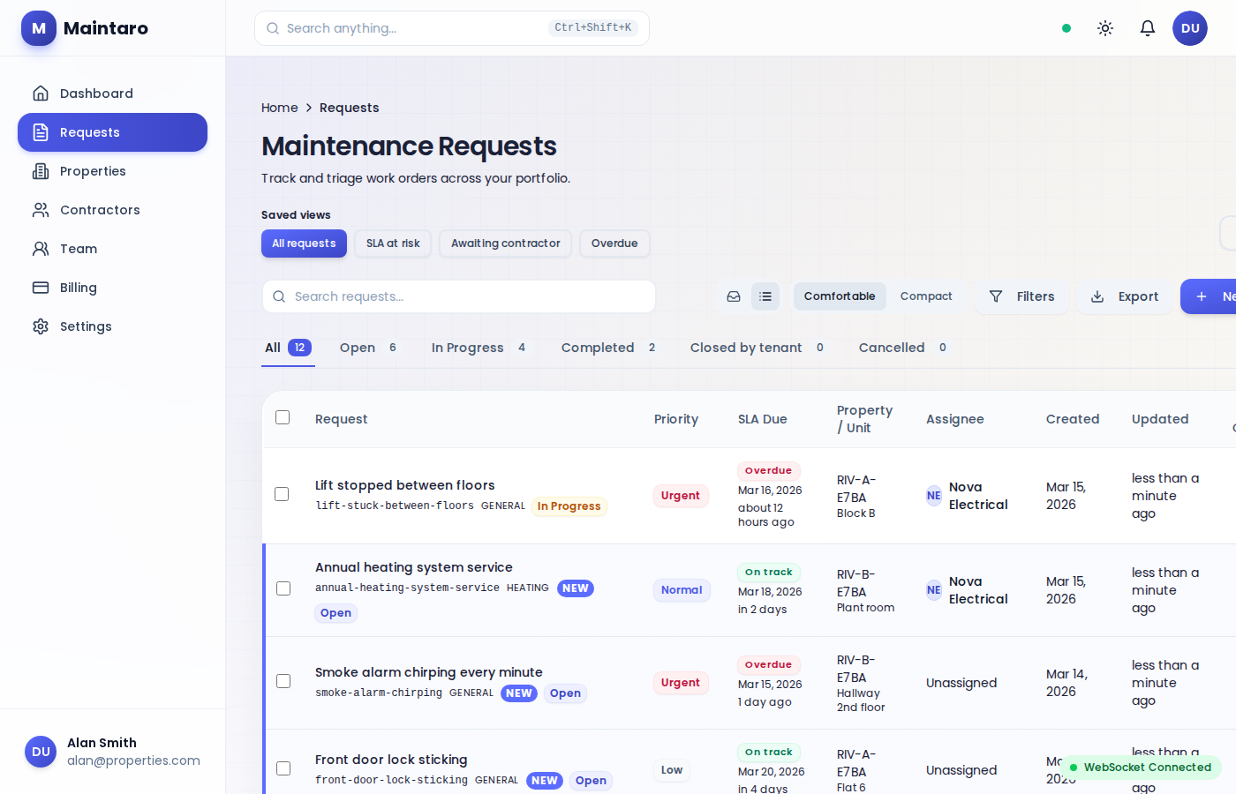Toggle the light/dark theme sun icon
Image resolution: width=1236 pixels, height=794 pixels.
pyautogui.click(x=1104, y=28)
